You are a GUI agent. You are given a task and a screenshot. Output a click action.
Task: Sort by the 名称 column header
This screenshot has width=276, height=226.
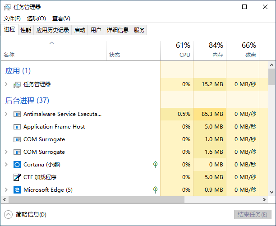53,51
